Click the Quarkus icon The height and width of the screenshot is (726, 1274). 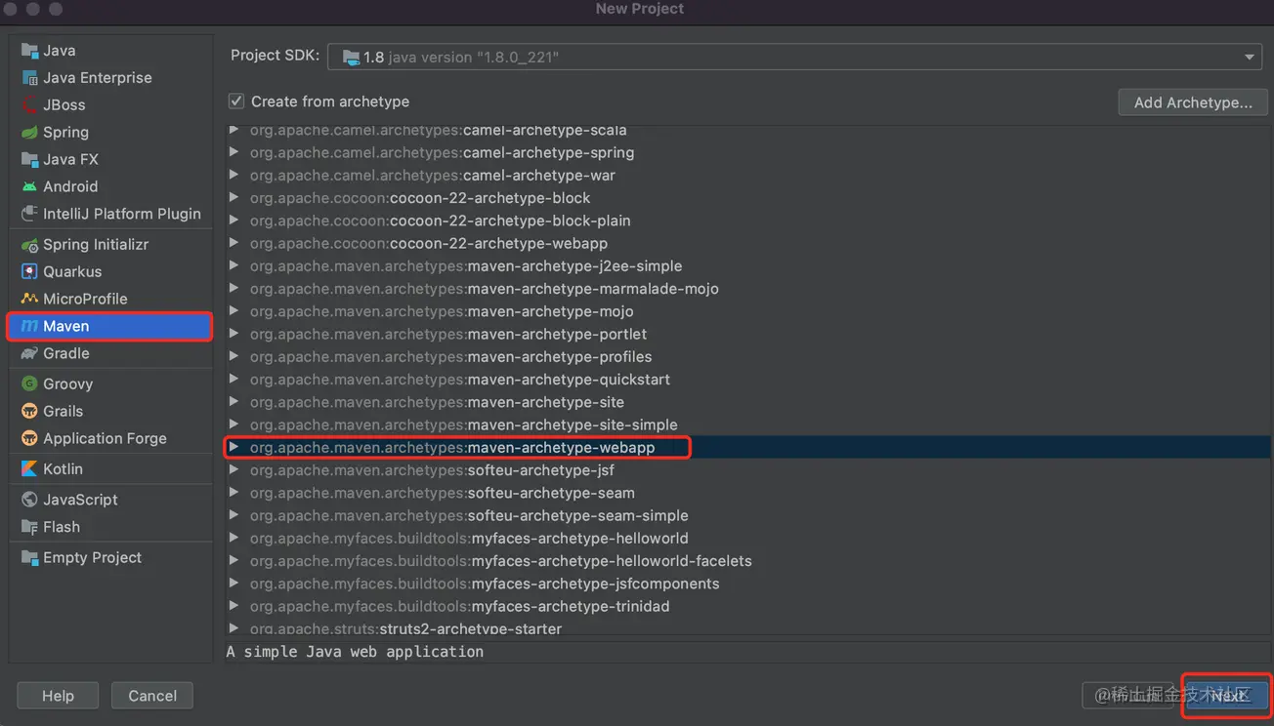29,272
